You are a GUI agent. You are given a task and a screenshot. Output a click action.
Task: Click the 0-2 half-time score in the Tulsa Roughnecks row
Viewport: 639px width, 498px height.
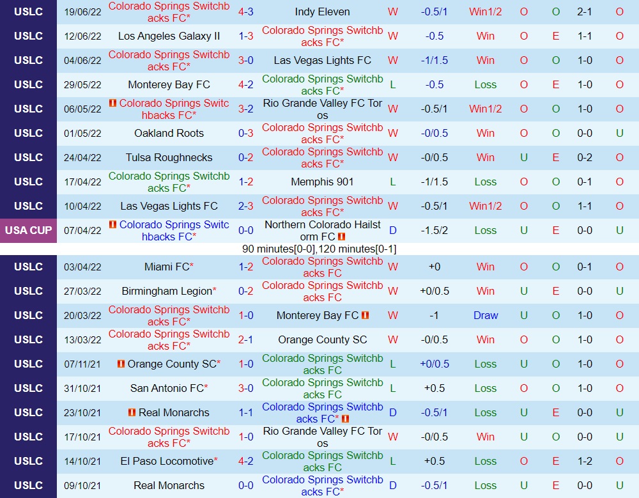(585, 157)
